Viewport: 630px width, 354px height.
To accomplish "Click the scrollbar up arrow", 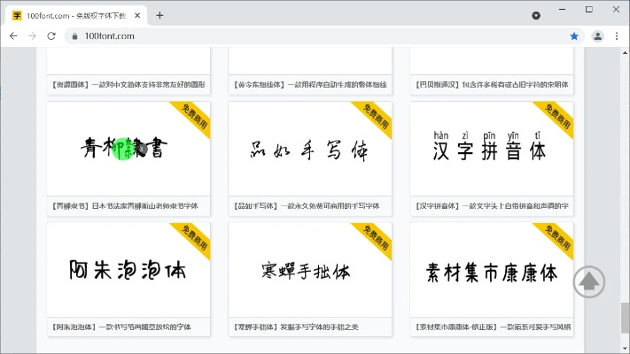I will tap(626, 52).
